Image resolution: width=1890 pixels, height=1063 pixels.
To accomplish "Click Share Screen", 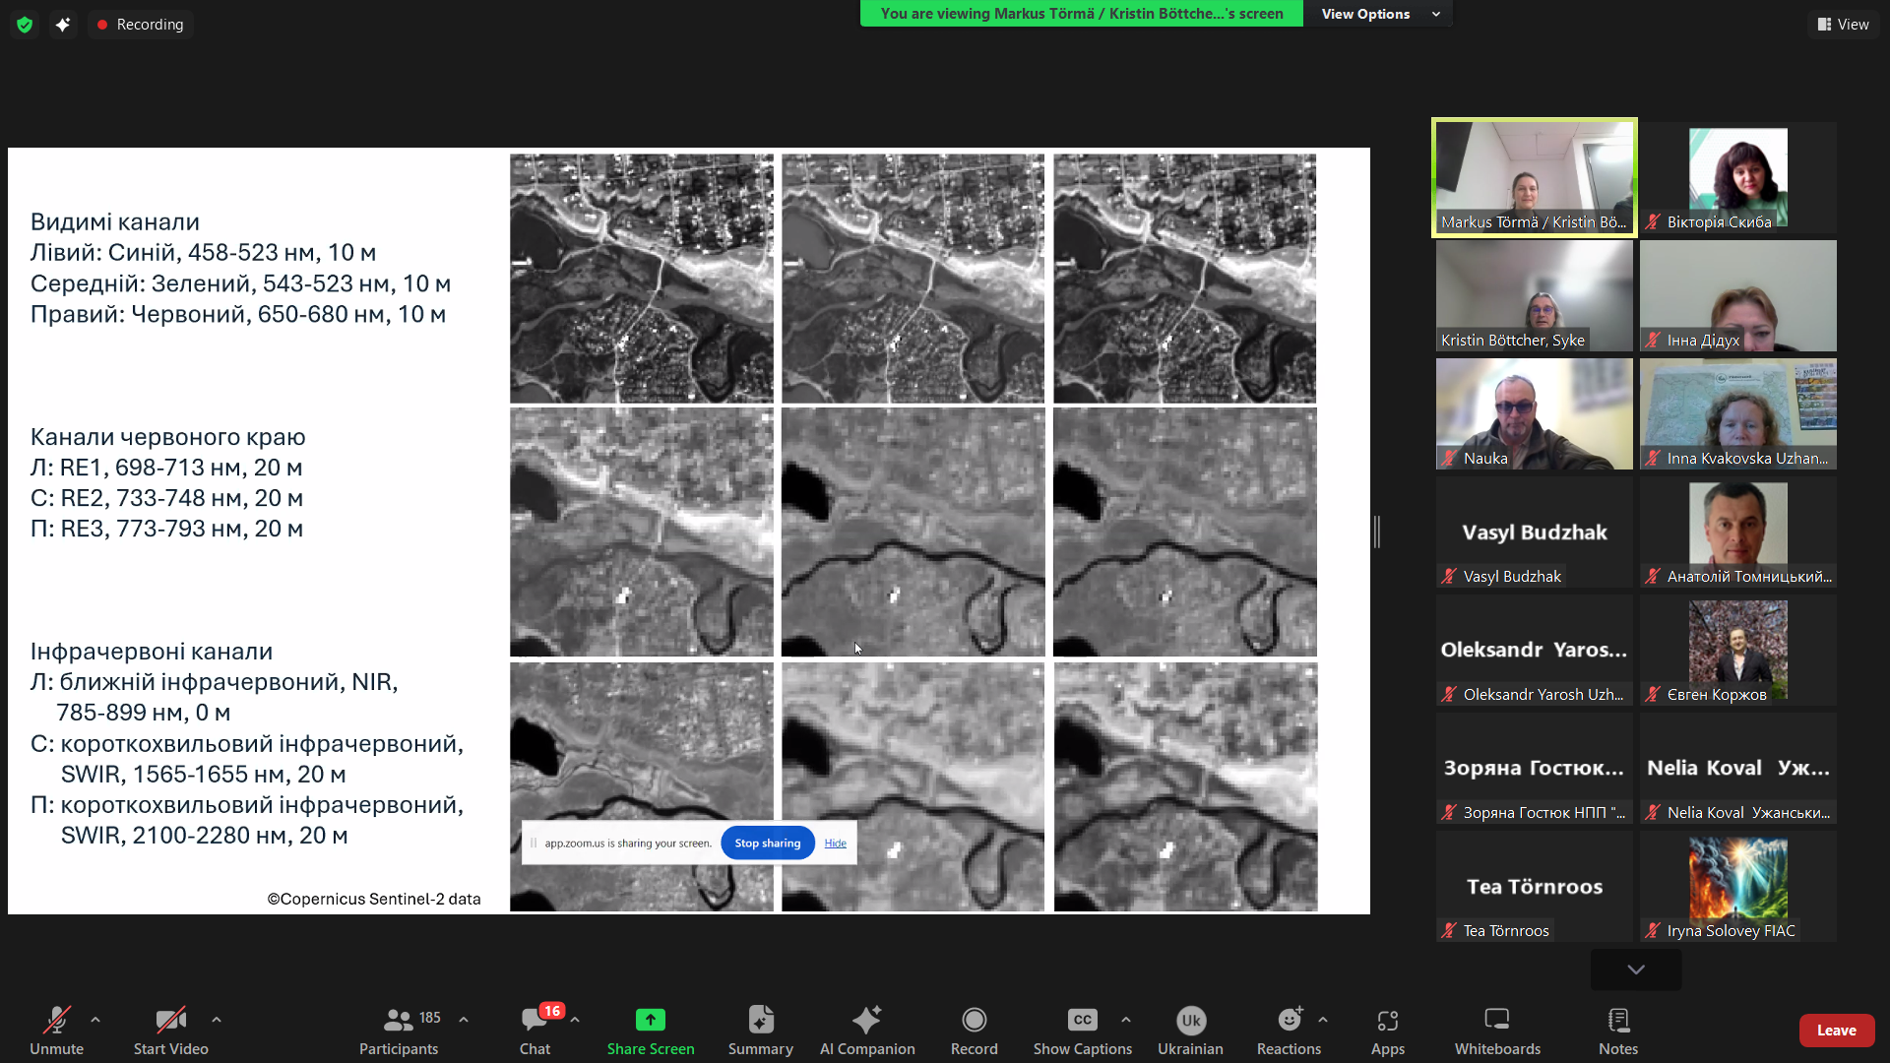I will pyautogui.click(x=650, y=1030).
